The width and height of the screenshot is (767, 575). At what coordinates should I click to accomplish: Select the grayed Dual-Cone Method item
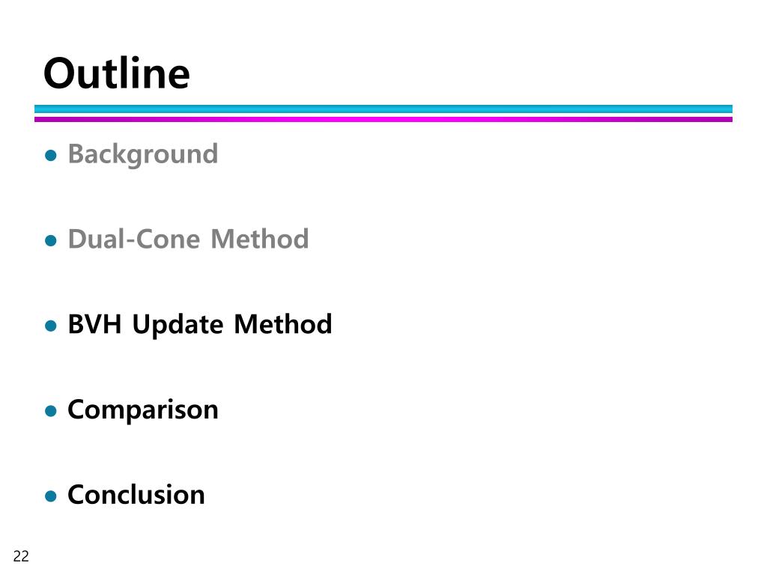(188, 239)
